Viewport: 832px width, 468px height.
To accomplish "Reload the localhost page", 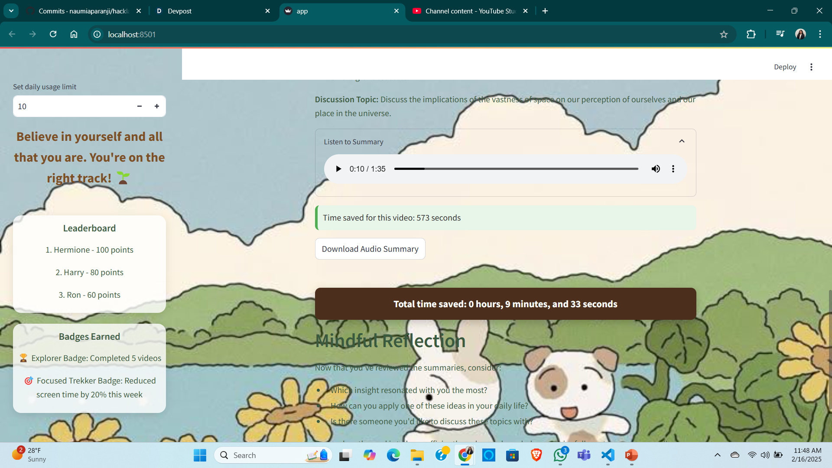I will (53, 34).
